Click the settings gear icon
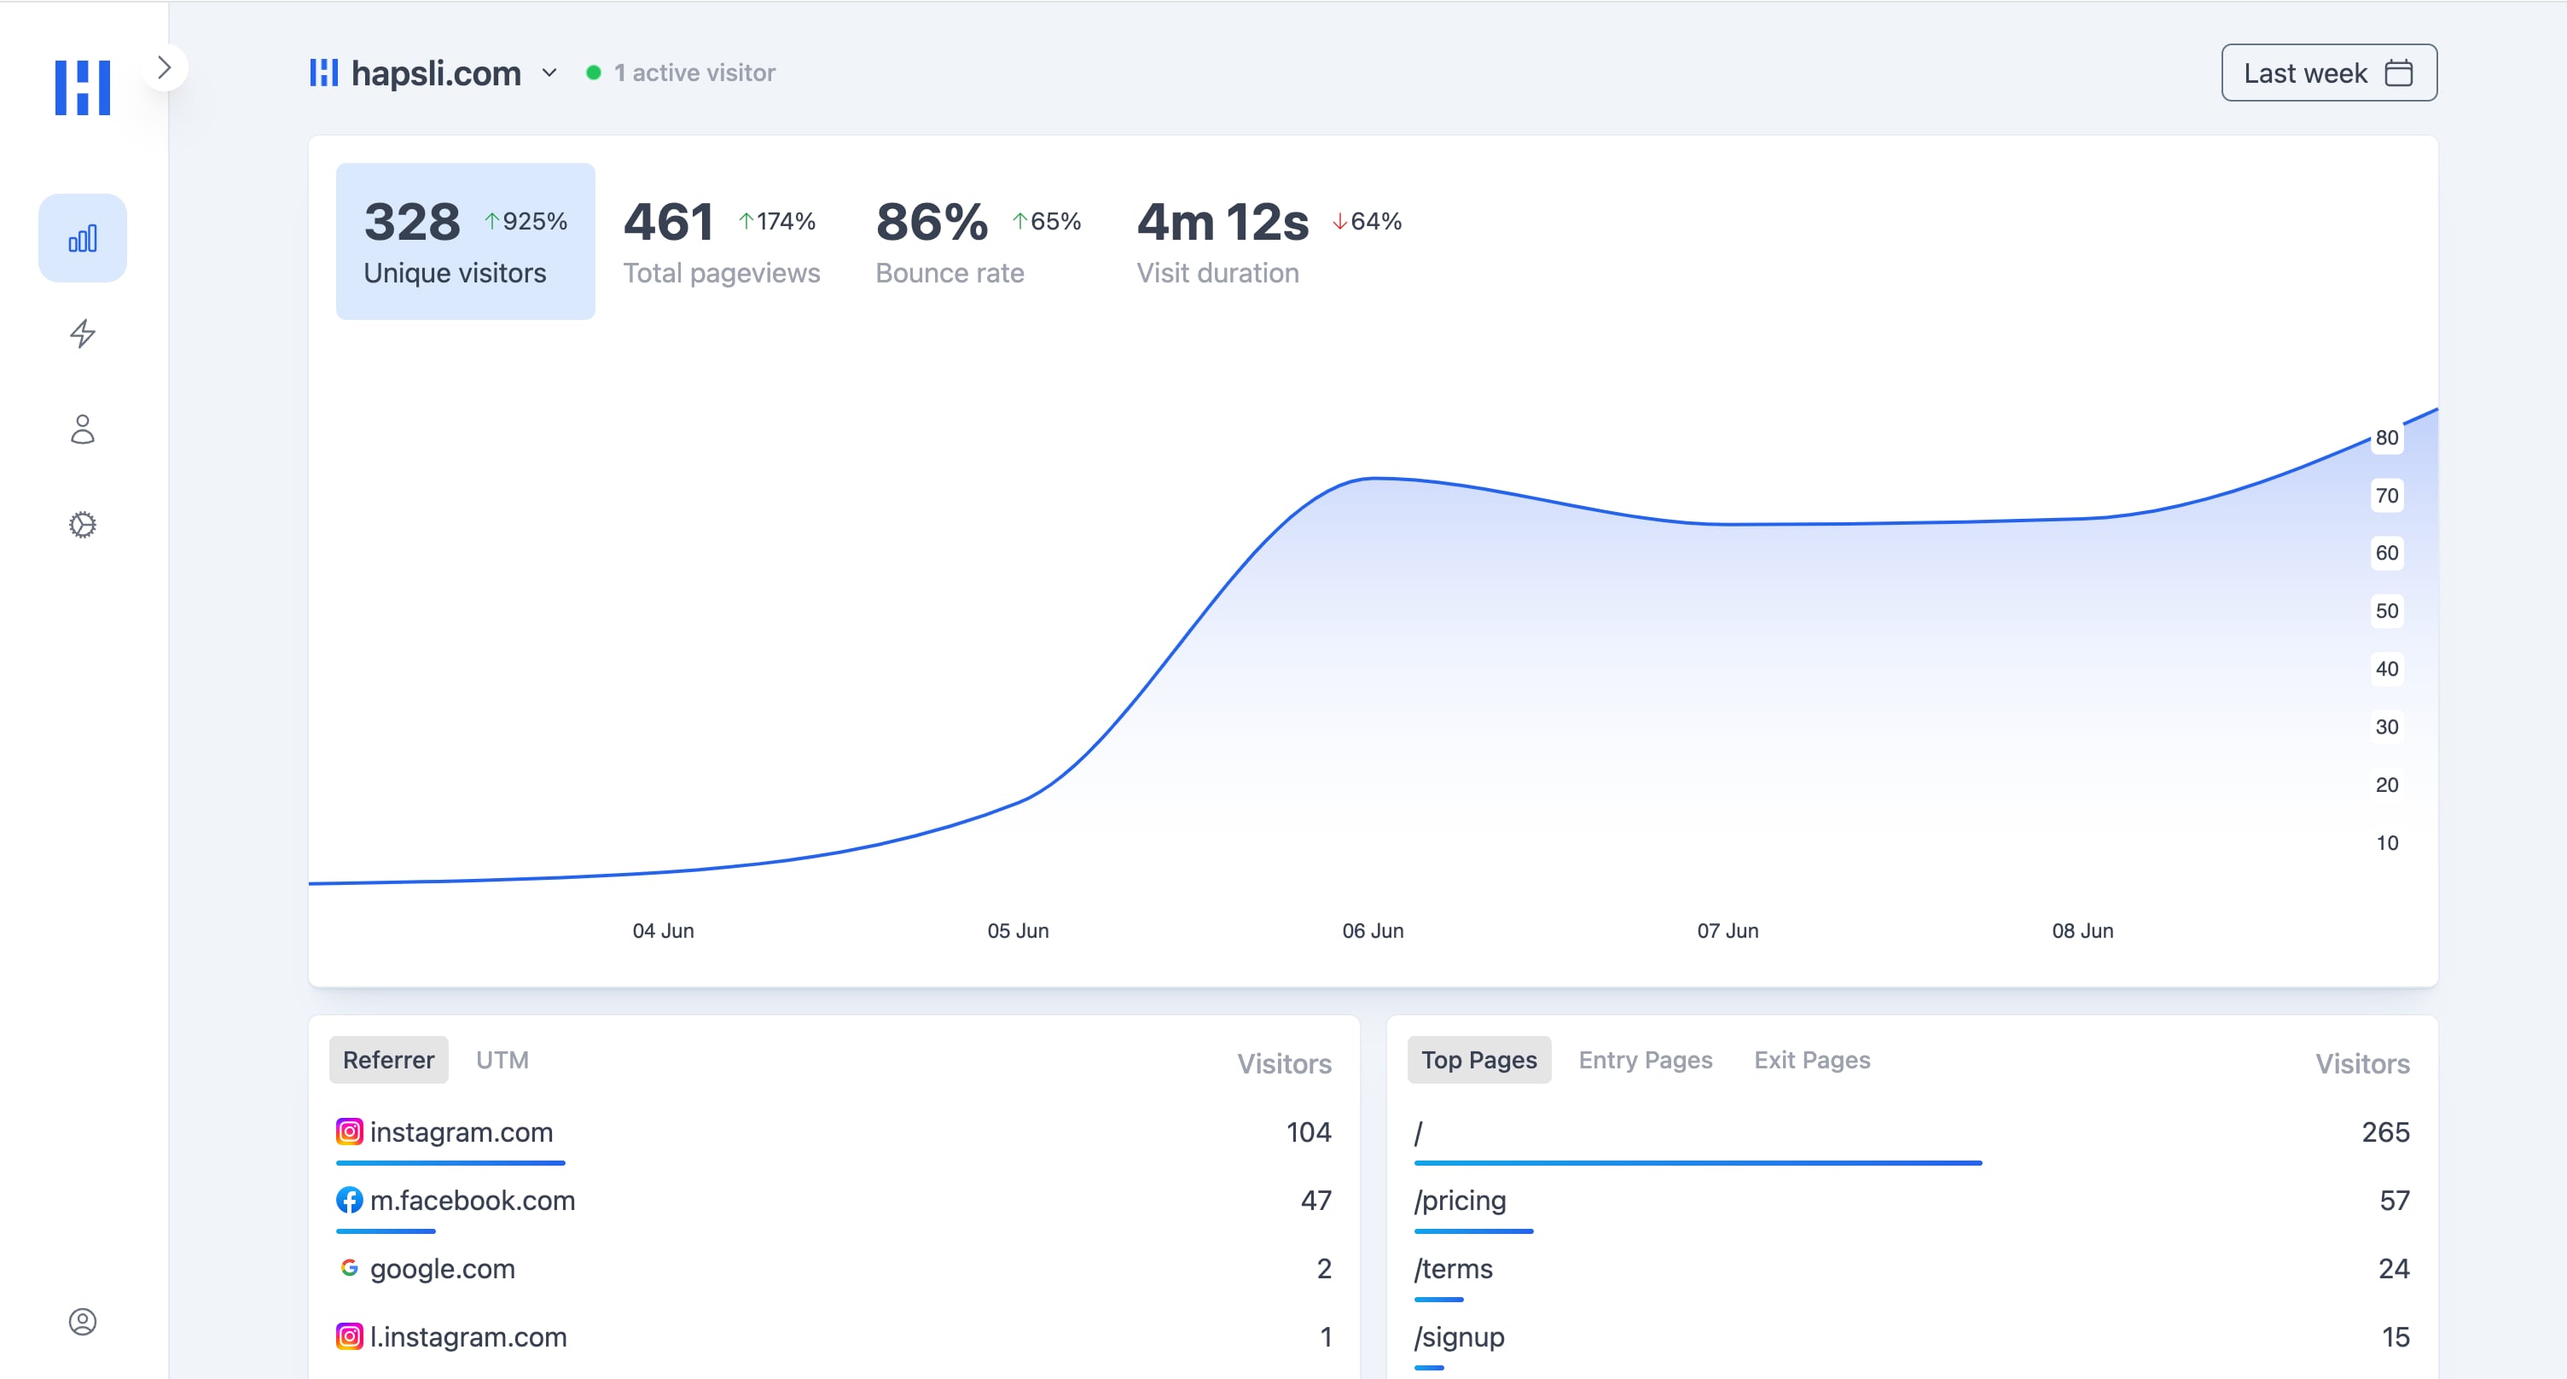The width and height of the screenshot is (2567, 1379). pos(82,521)
